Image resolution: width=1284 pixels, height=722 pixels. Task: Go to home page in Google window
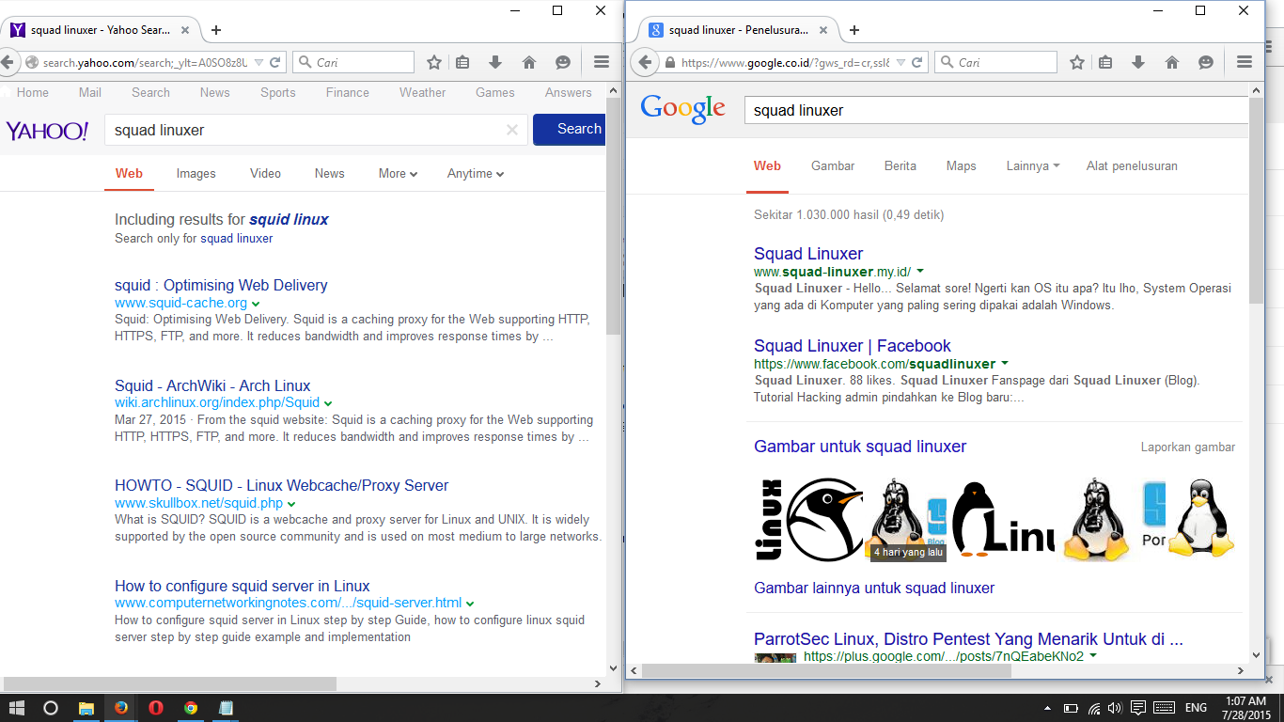click(x=1172, y=63)
